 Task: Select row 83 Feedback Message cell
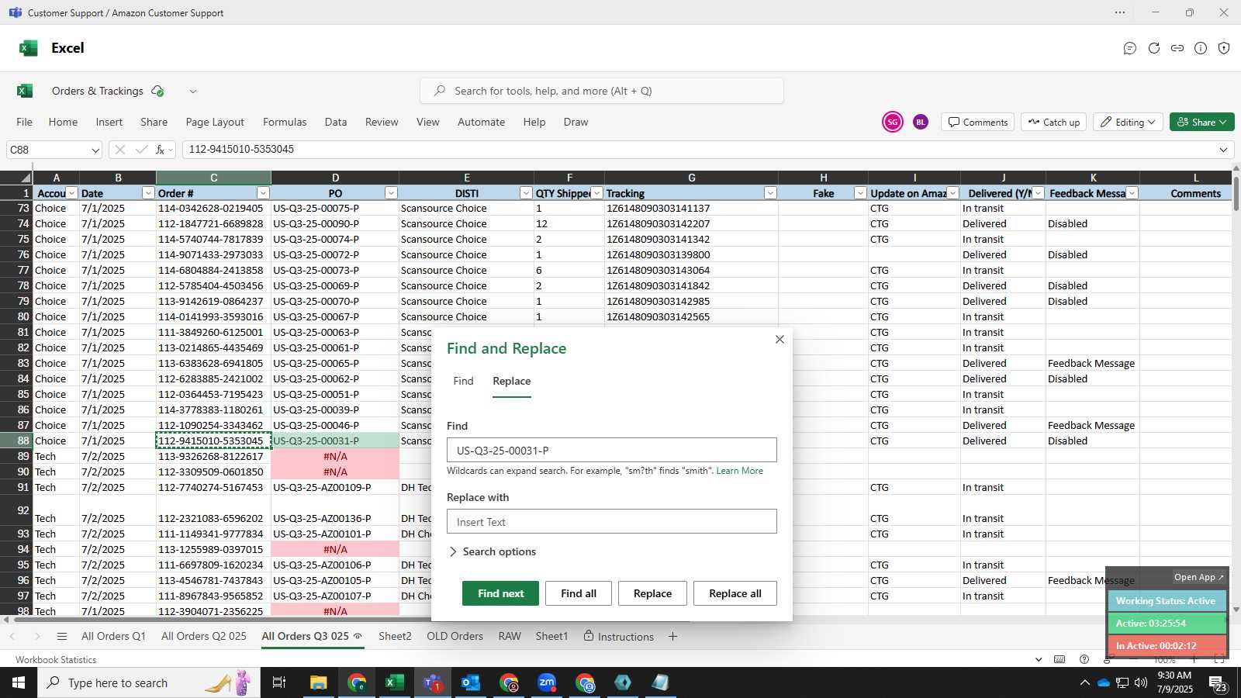1092,363
